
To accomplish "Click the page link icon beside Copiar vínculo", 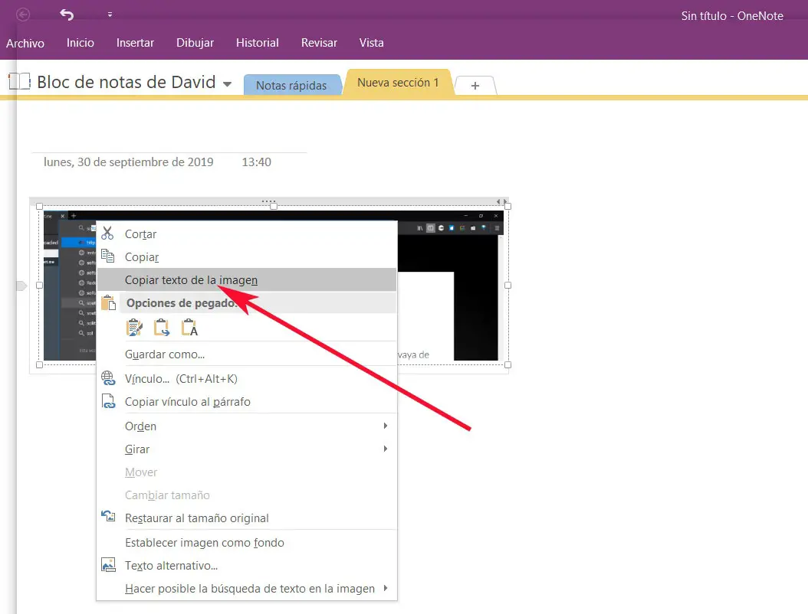I will pos(108,401).
